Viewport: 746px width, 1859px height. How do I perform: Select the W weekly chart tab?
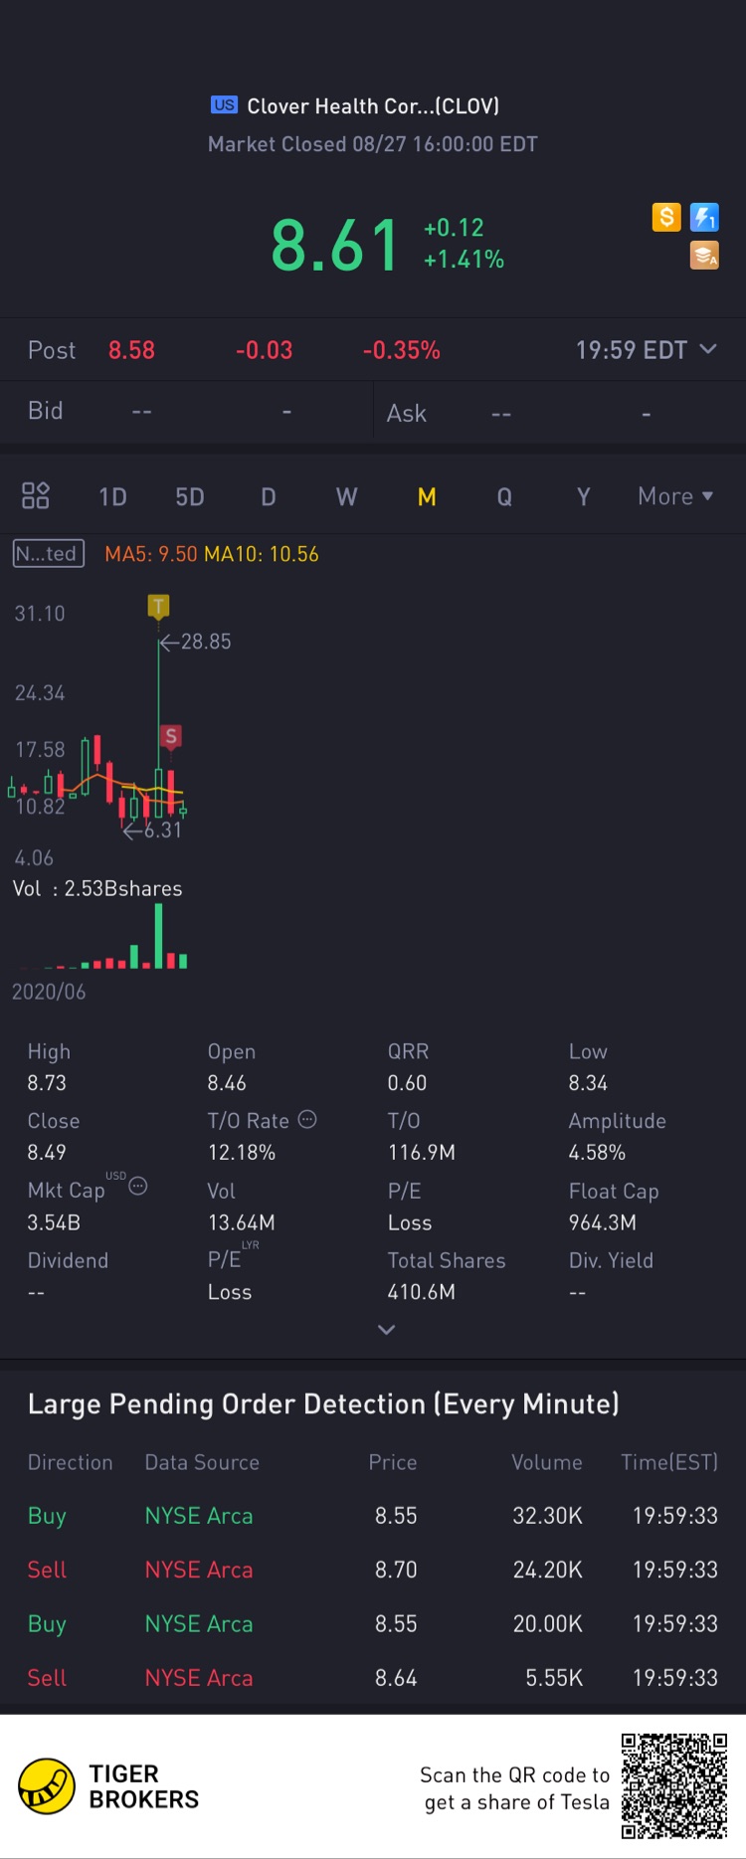[x=346, y=496]
